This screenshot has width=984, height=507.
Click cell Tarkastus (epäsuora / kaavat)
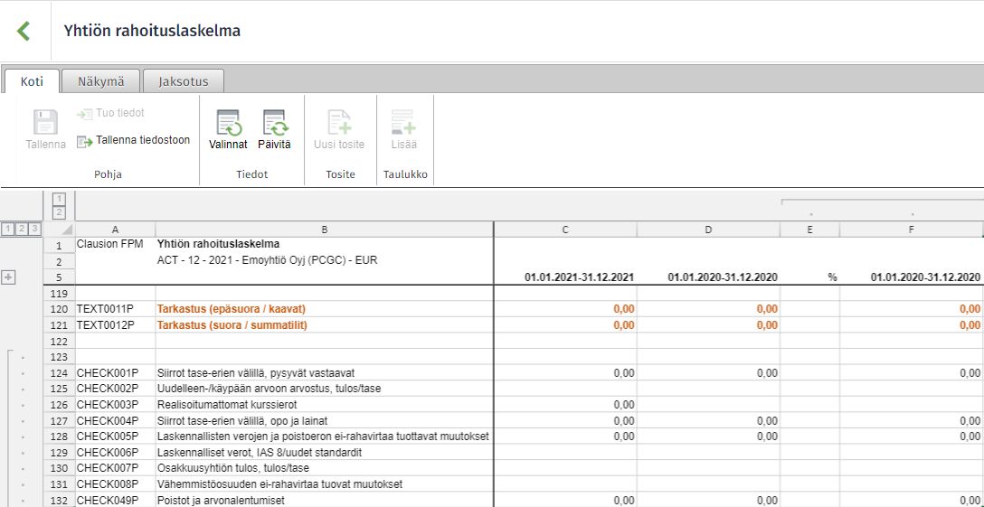pyautogui.click(x=325, y=309)
